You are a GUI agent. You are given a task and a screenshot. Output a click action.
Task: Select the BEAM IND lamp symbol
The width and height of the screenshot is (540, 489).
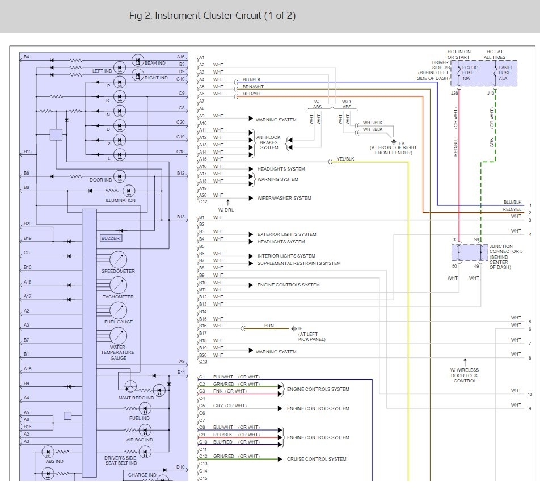tap(137, 60)
